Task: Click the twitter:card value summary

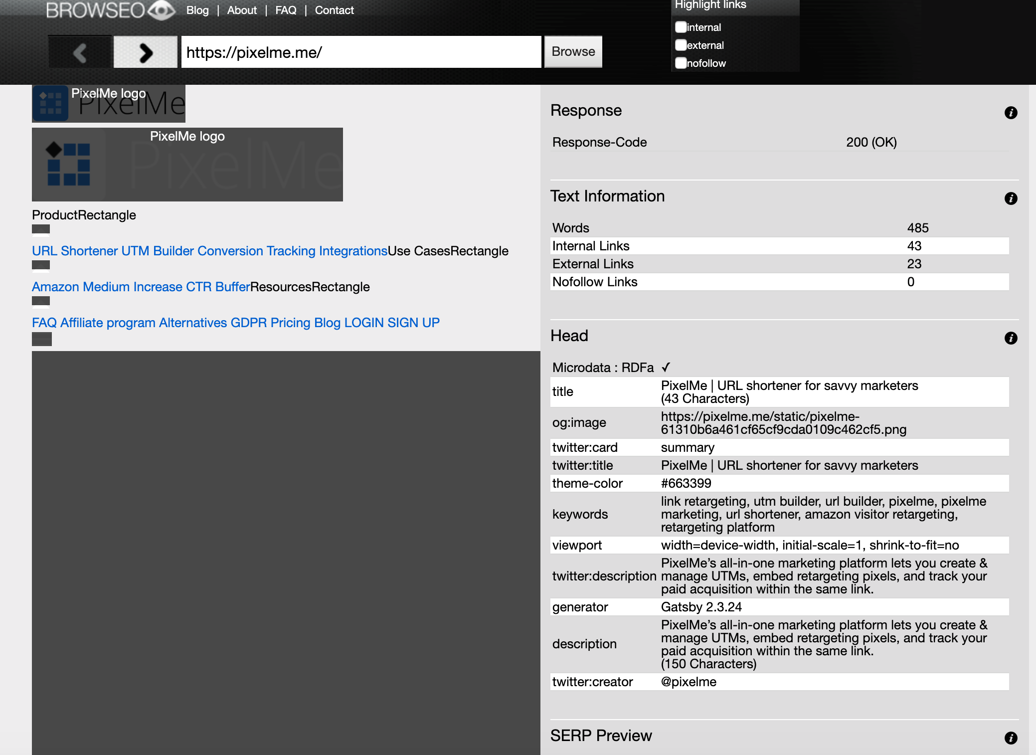Action: pyautogui.click(x=688, y=447)
